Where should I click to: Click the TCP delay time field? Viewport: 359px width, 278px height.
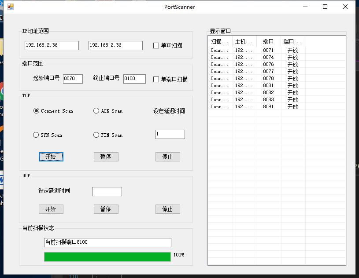[x=170, y=134]
